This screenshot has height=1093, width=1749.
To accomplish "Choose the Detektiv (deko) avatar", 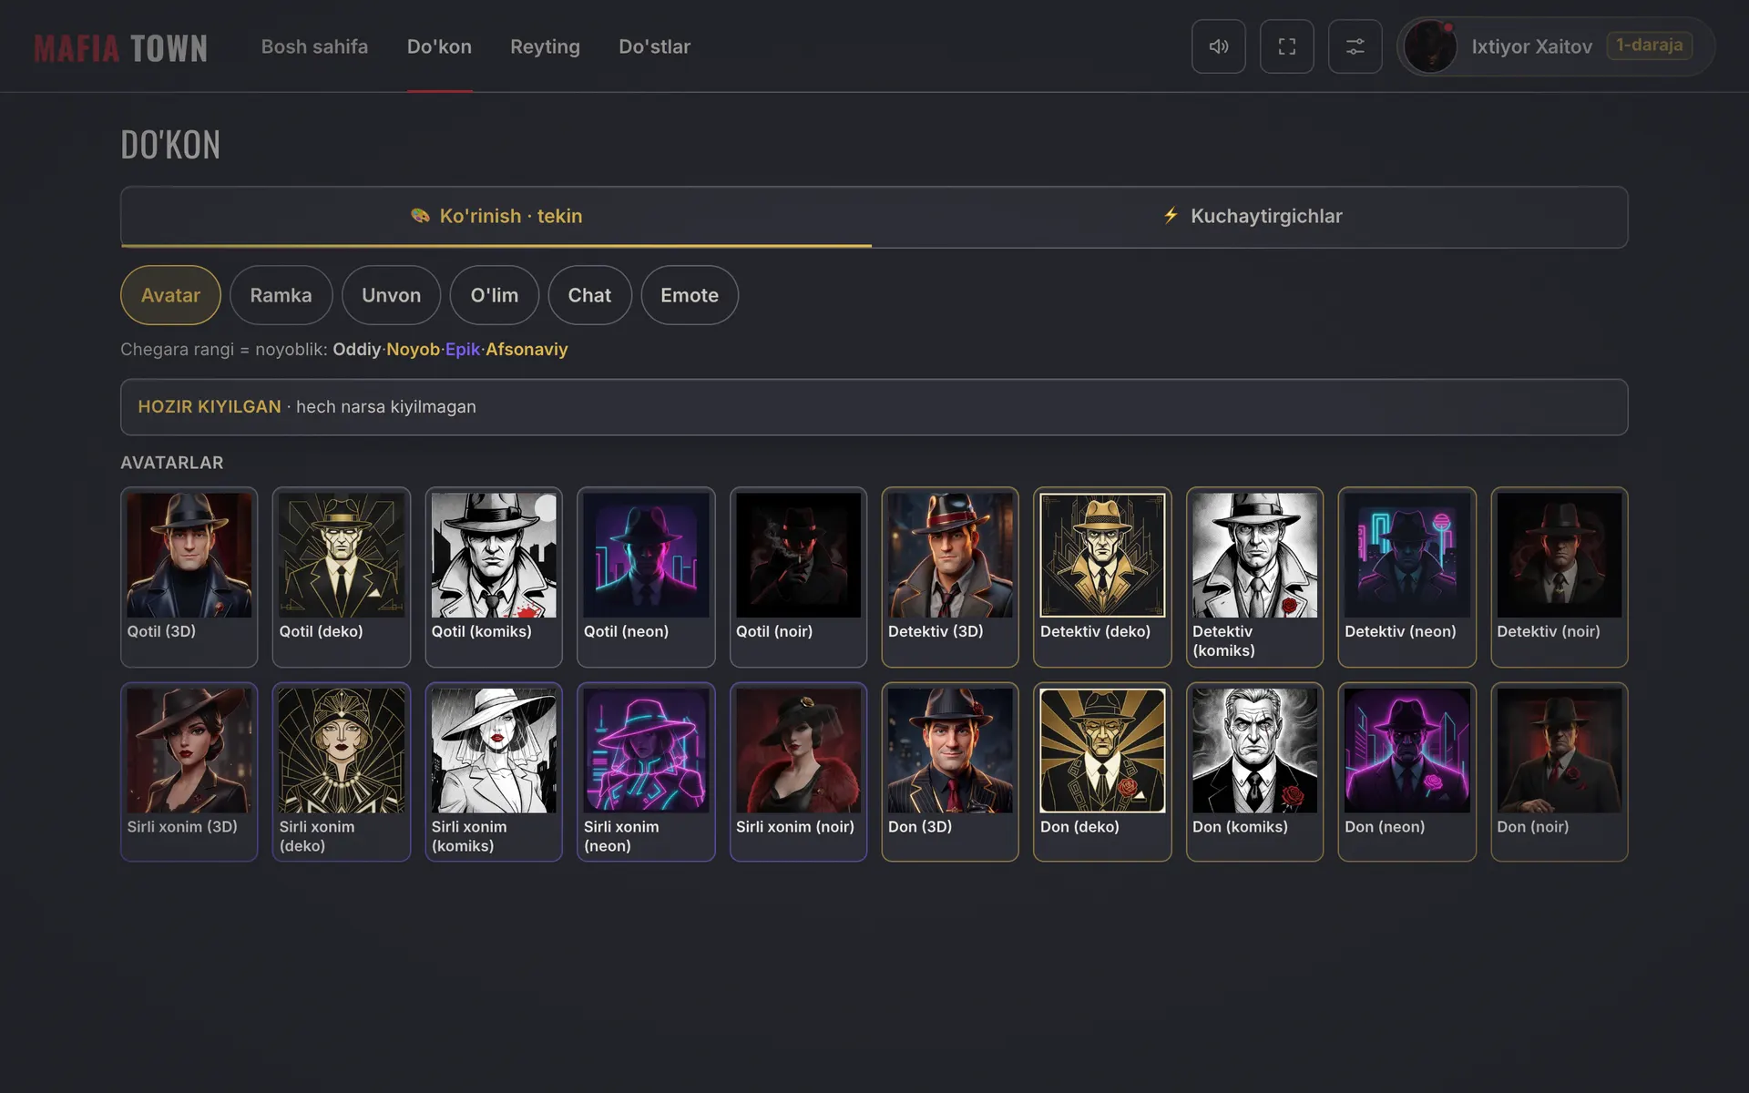I will coord(1102,577).
